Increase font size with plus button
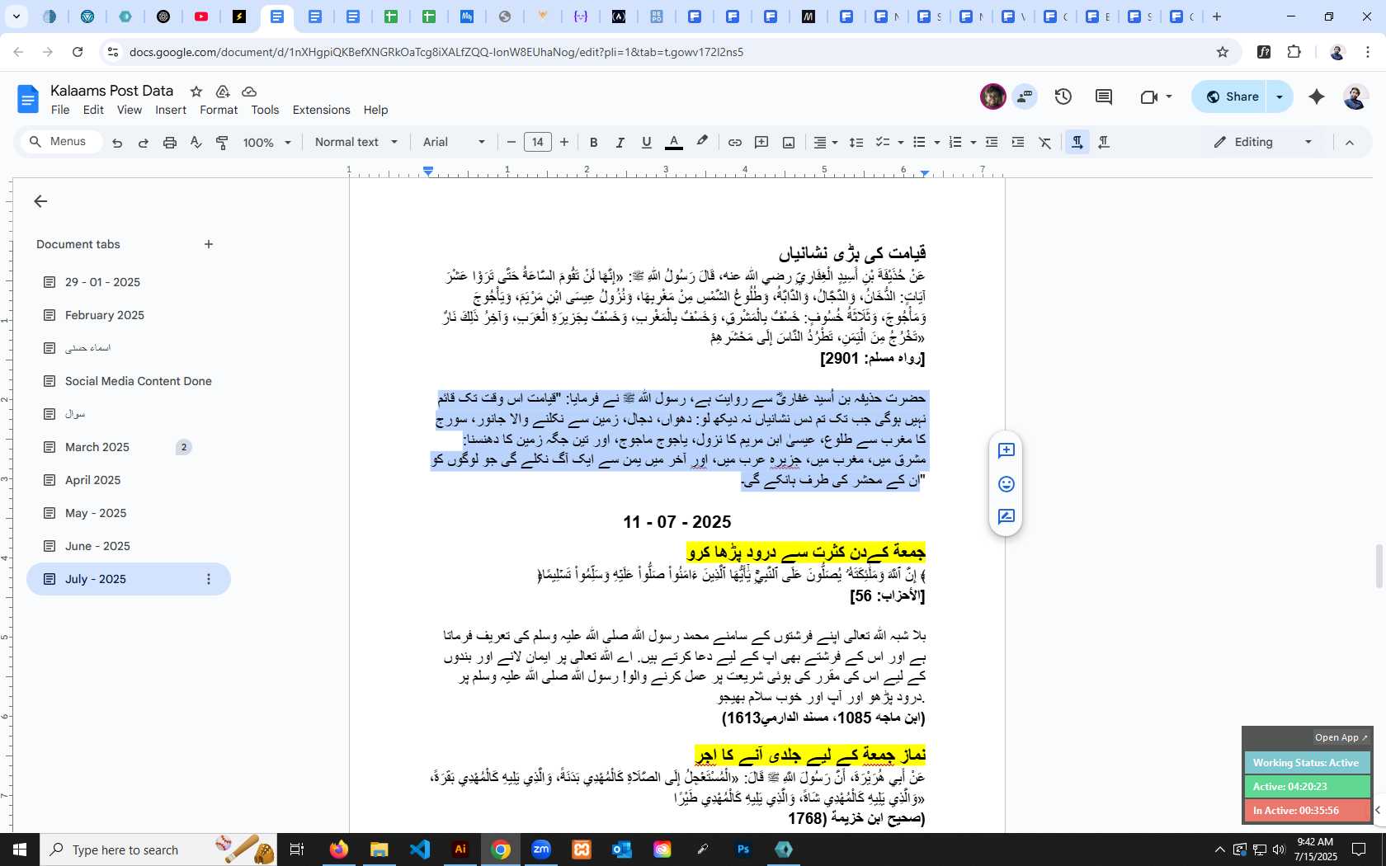The height and width of the screenshot is (866, 1386). (x=564, y=143)
